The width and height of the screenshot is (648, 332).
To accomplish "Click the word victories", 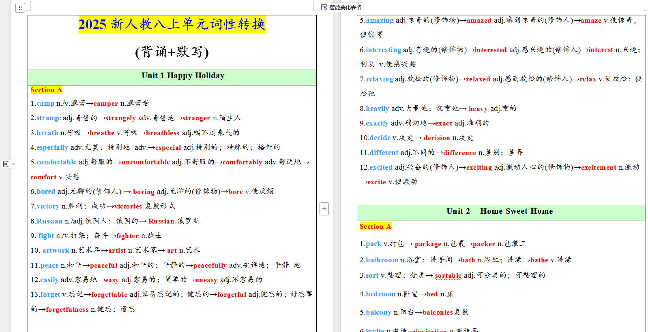I will [x=128, y=206].
